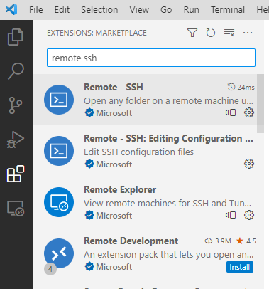Viewport: 269px width, 289px height.
Task: Open the Selection menu
Action: 99,10
